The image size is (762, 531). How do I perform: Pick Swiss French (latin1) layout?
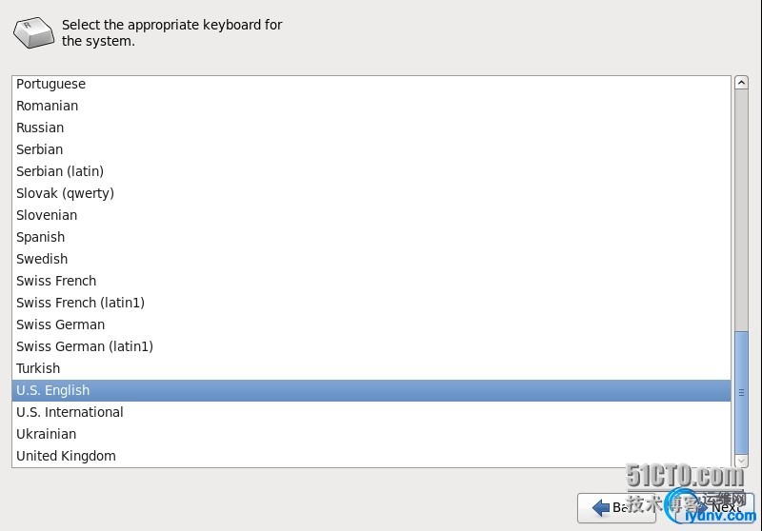pos(80,303)
